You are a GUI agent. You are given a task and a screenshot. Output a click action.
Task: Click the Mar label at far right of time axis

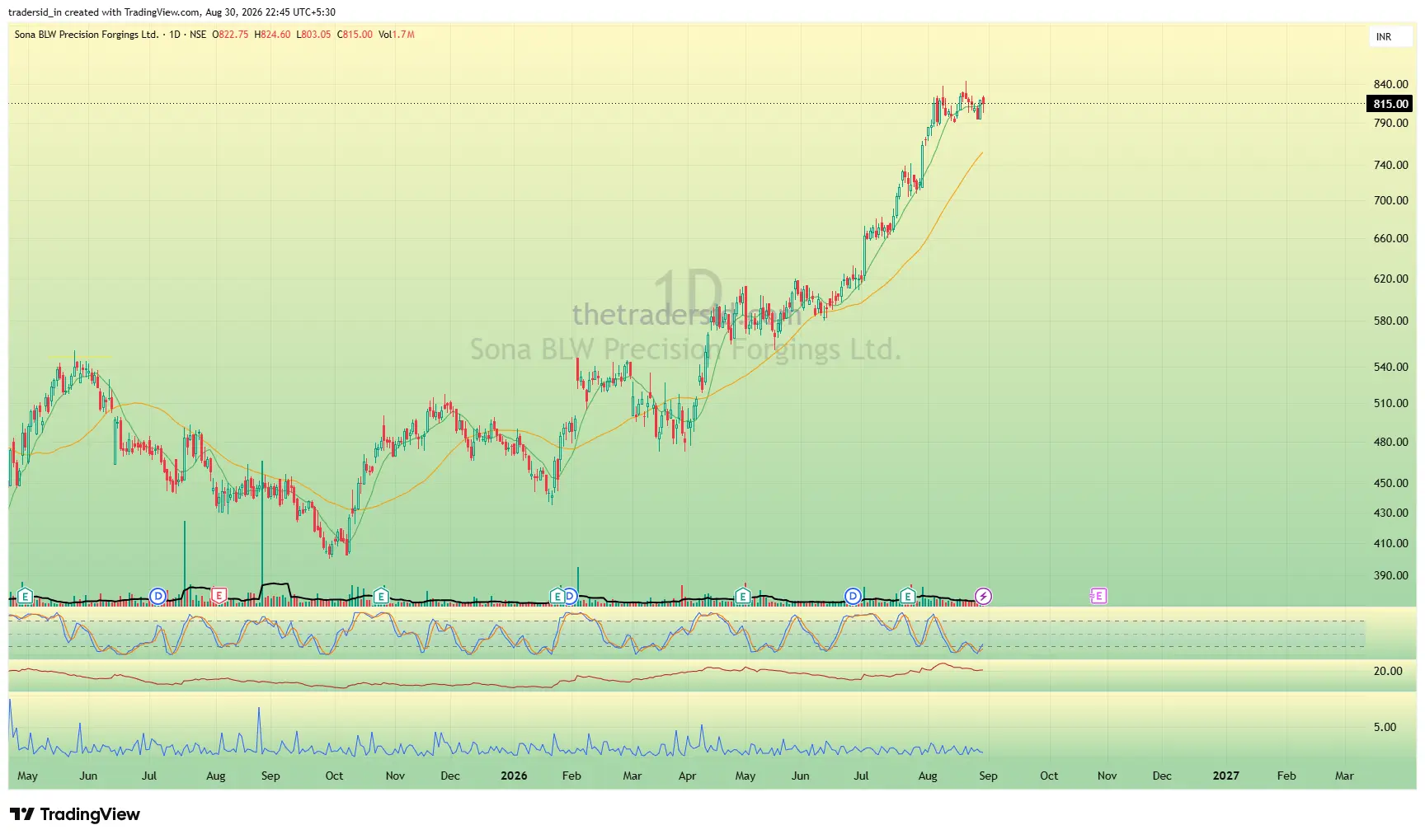(1344, 776)
